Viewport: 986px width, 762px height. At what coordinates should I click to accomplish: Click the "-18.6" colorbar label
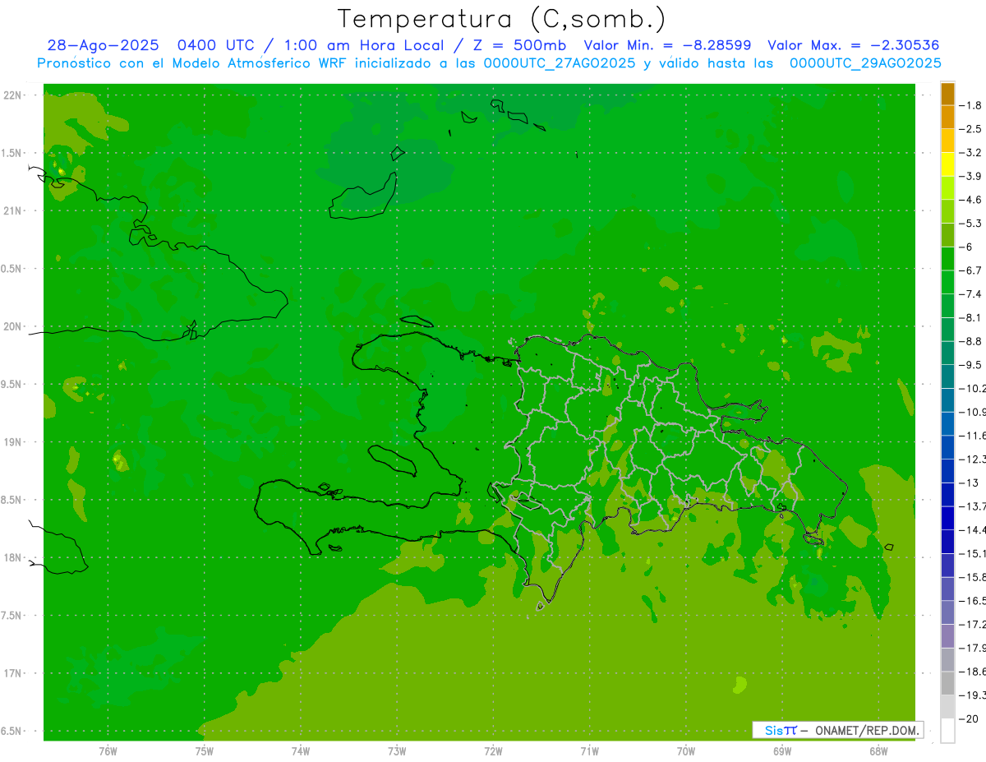(x=973, y=672)
